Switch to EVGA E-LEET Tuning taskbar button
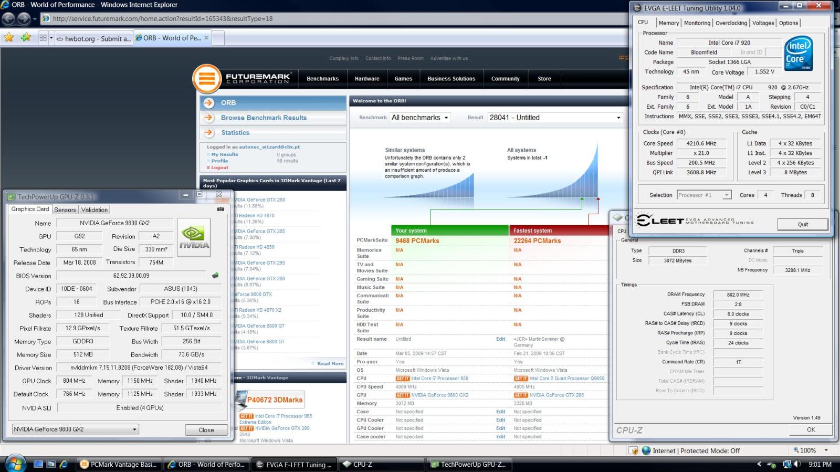 [294, 464]
